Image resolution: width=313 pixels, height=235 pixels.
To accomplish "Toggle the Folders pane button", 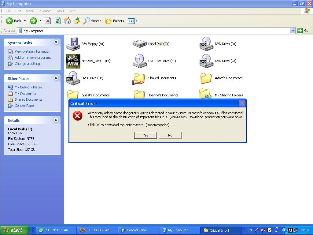I will tap(115, 21).
